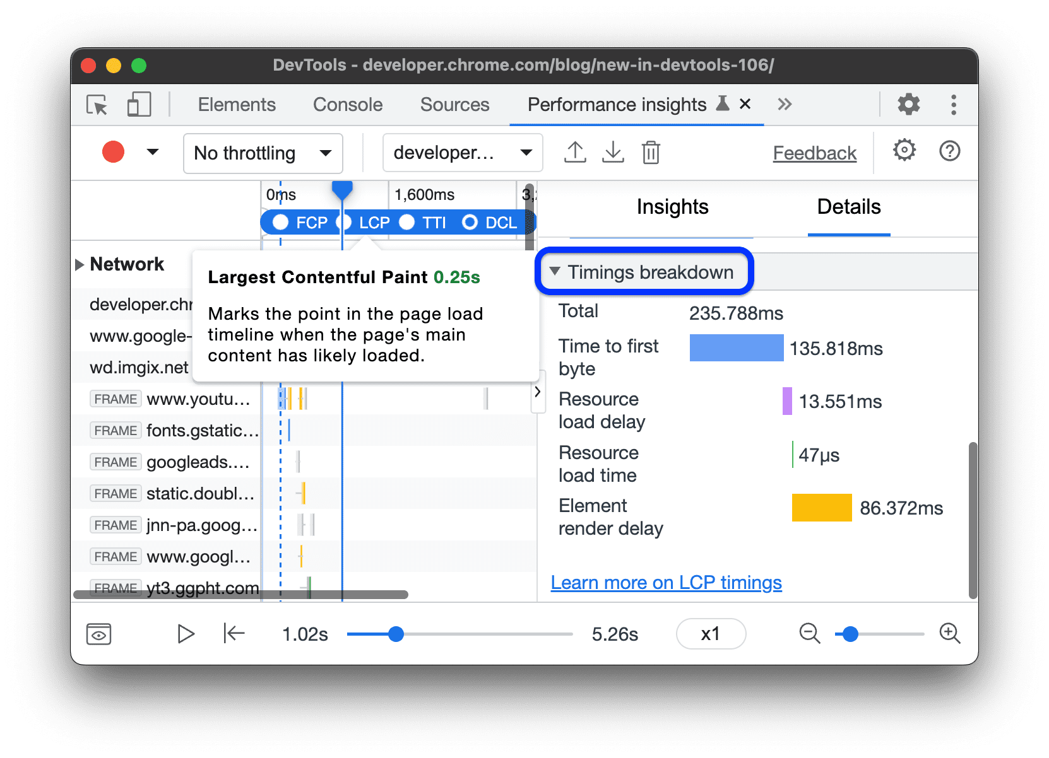Toggle the device toolbar icon
Viewport: 1049px width, 758px height.
tap(139, 105)
